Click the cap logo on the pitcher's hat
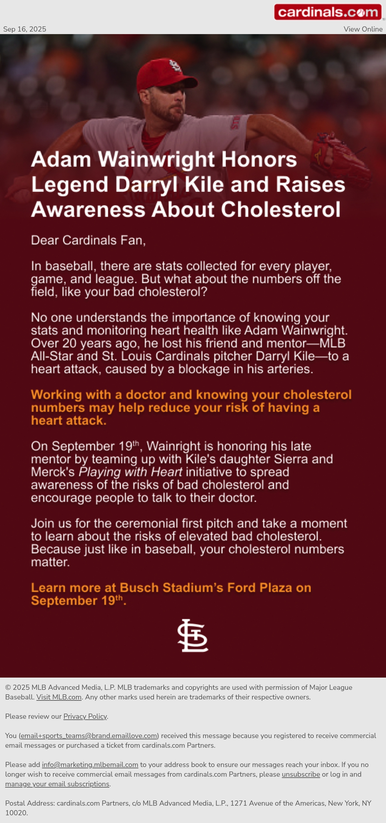This screenshot has width=386, height=823. (x=175, y=66)
